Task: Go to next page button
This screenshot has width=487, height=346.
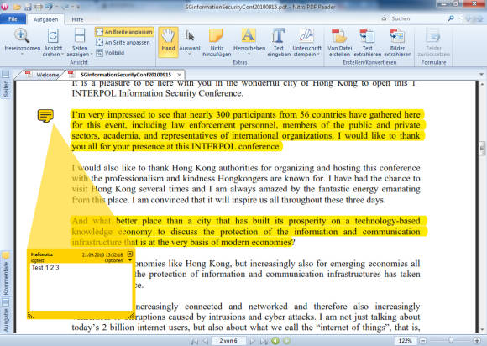Action: click(x=252, y=341)
